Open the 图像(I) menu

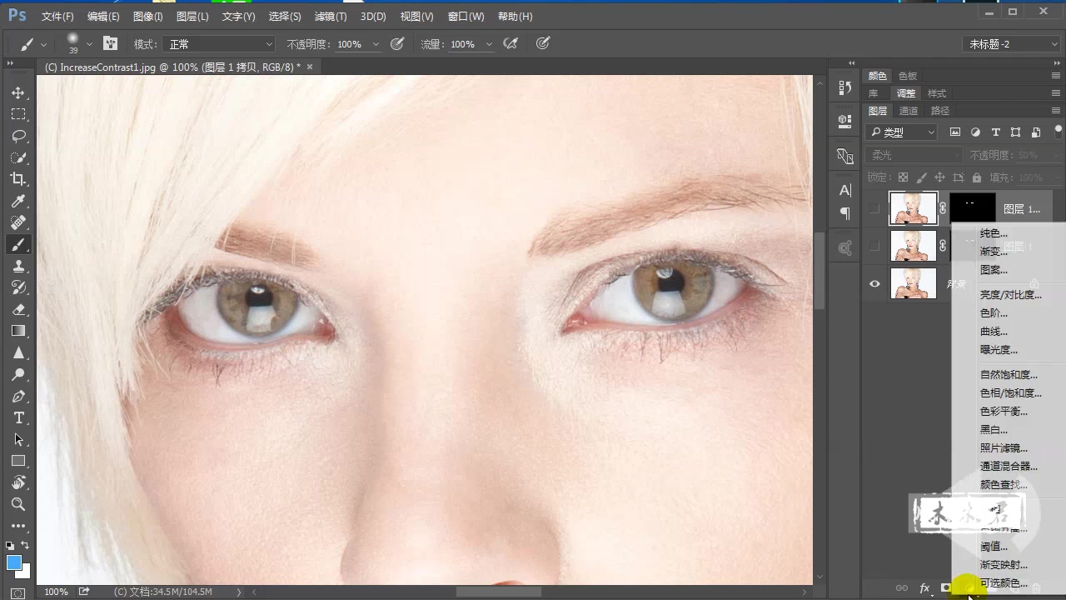tap(147, 17)
